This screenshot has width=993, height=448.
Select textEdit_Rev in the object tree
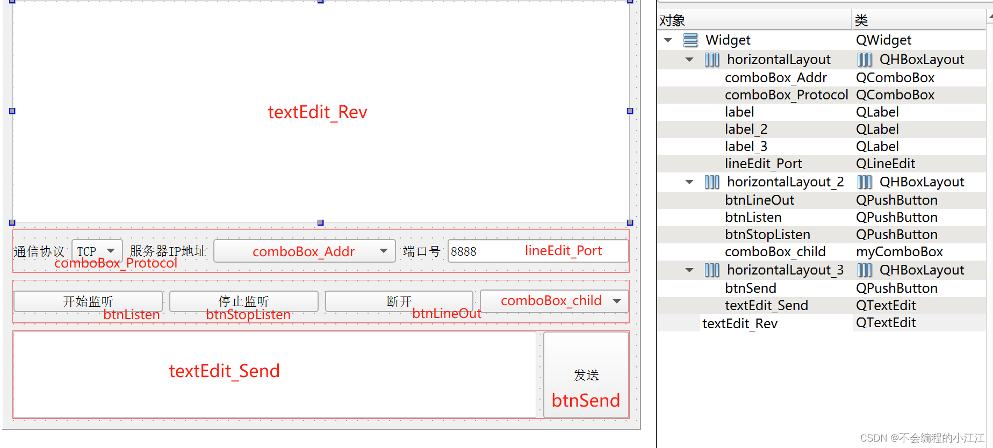740,324
